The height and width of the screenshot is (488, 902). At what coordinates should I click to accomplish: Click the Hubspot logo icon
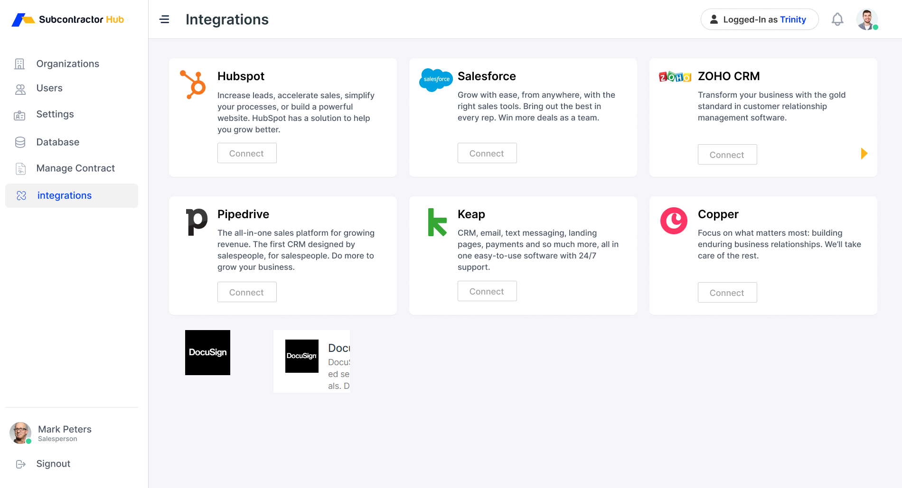click(193, 84)
